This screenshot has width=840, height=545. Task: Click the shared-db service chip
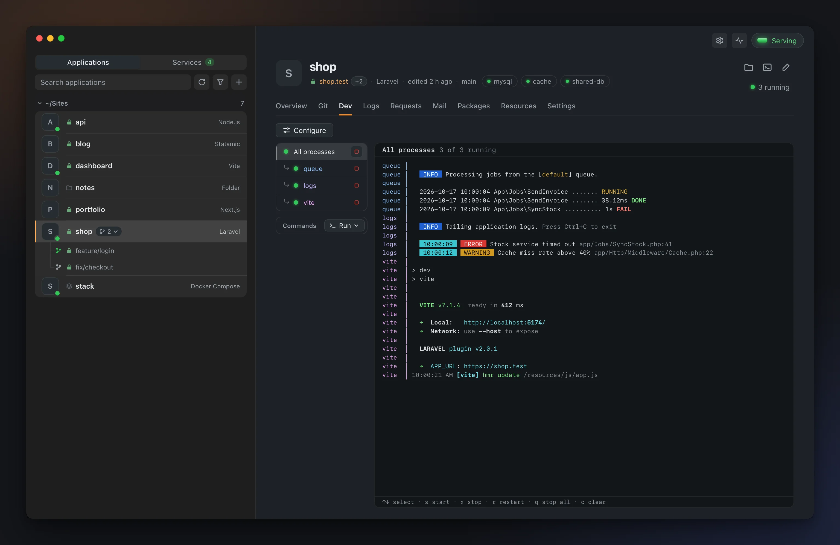click(585, 82)
